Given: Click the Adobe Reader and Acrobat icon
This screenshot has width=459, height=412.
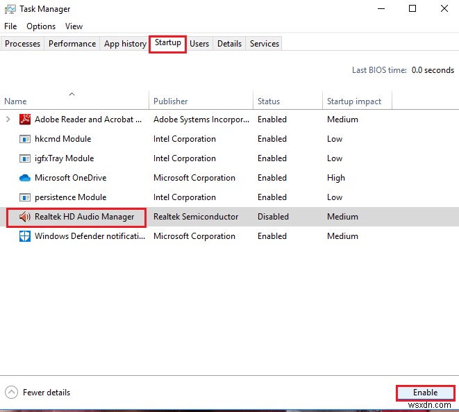Looking at the screenshot, I should click(25, 120).
